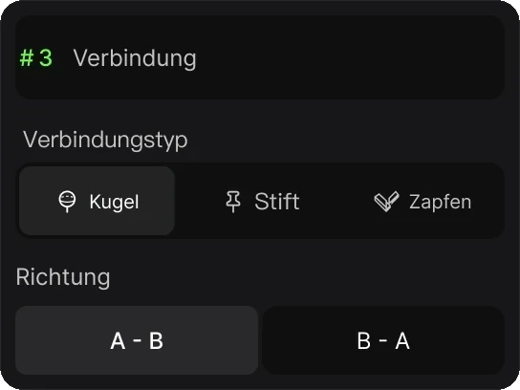Click the green #3 index label
The height and width of the screenshot is (390, 520).
click(x=35, y=57)
